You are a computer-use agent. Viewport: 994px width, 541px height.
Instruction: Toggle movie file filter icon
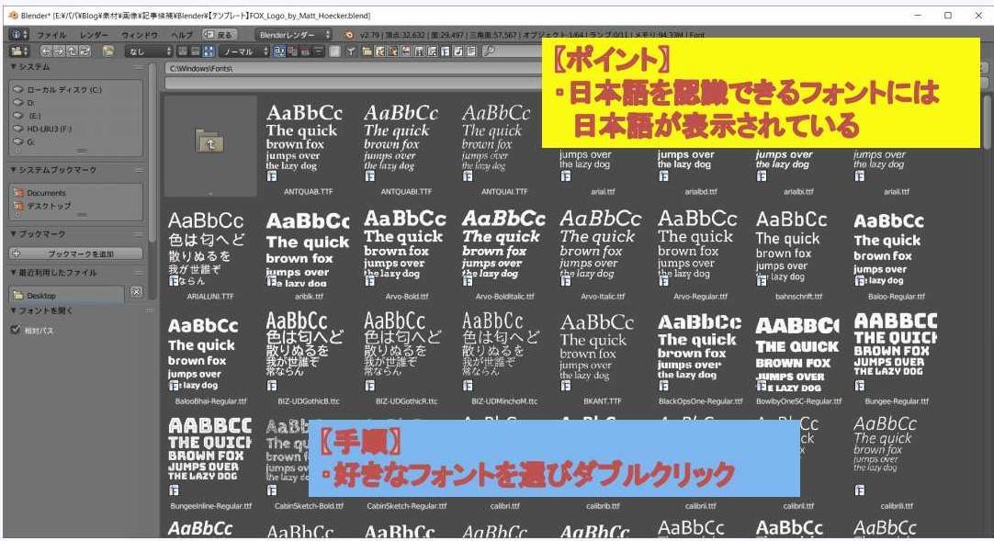419,51
